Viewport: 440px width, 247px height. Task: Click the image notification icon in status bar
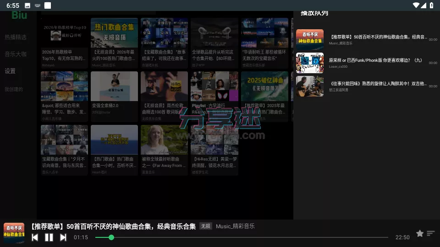[27, 5]
